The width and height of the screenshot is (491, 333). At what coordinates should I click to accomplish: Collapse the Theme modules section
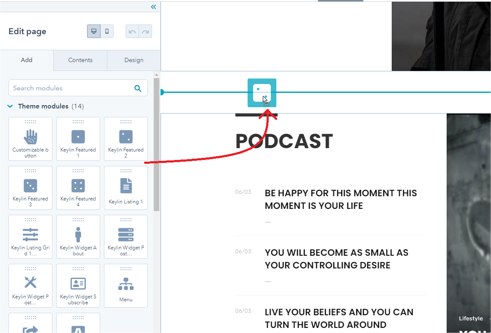[x=11, y=106]
